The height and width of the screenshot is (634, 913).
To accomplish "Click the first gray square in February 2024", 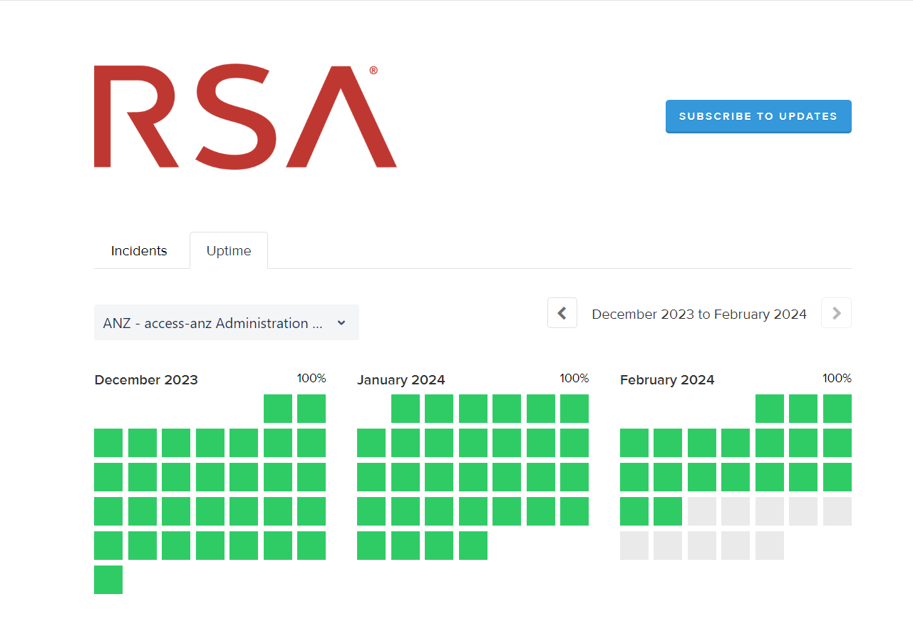I will (702, 511).
